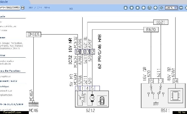Image resolution: width=187 pixels, height=114 pixels.
Task: Click the pan right arrow icon
Action: tap(144, 8)
